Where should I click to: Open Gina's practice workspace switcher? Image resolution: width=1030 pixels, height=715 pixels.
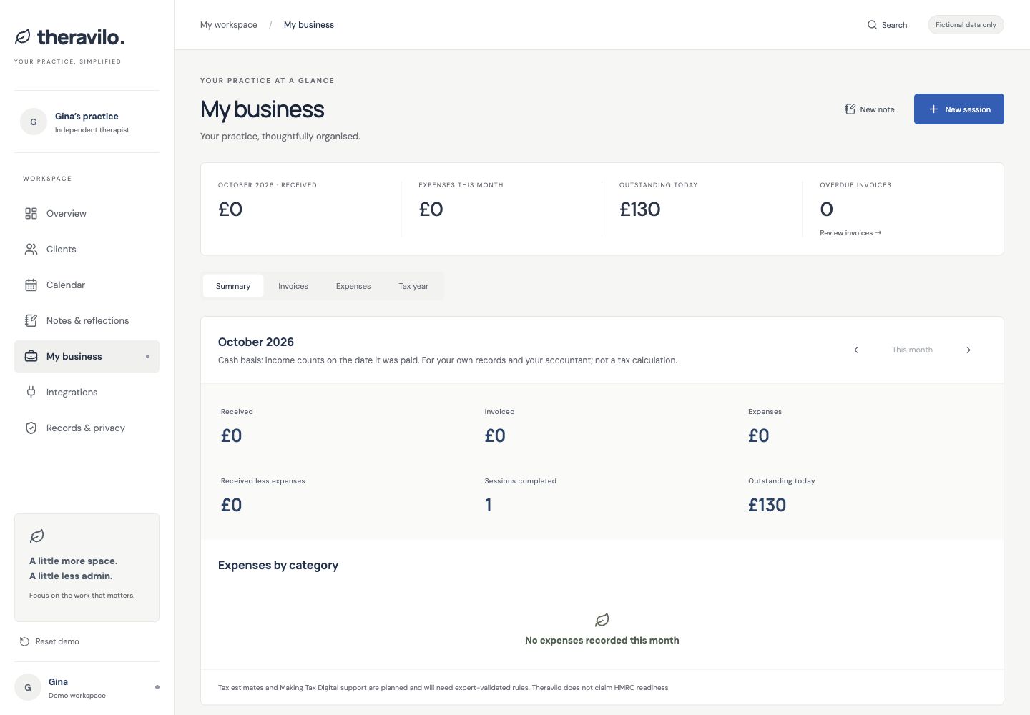point(87,122)
